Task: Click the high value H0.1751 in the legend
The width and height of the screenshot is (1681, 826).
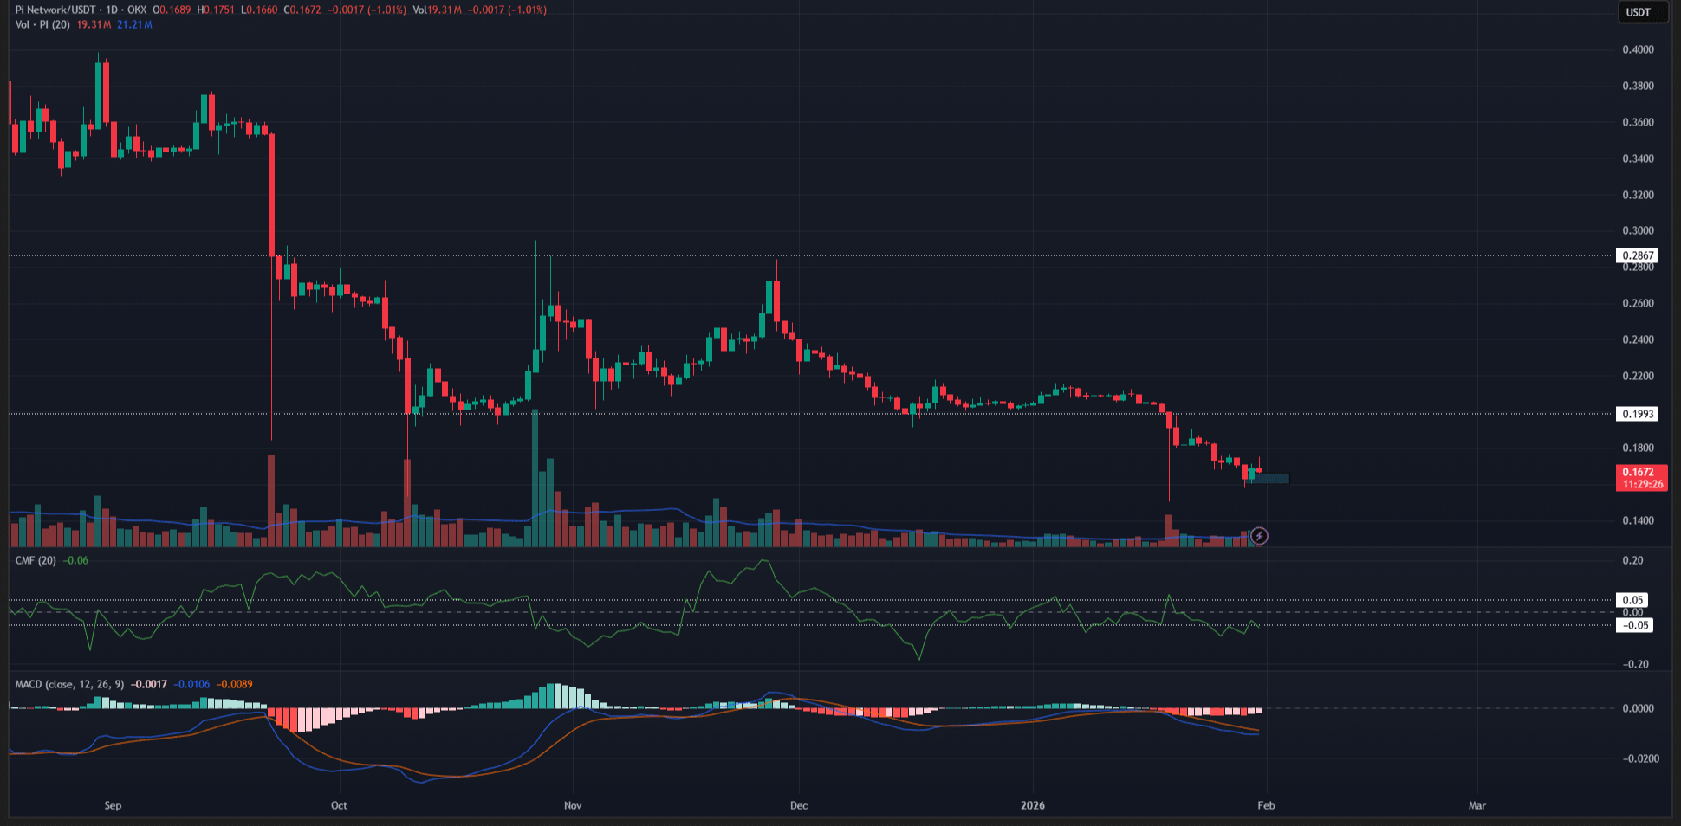Action: coord(217,10)
